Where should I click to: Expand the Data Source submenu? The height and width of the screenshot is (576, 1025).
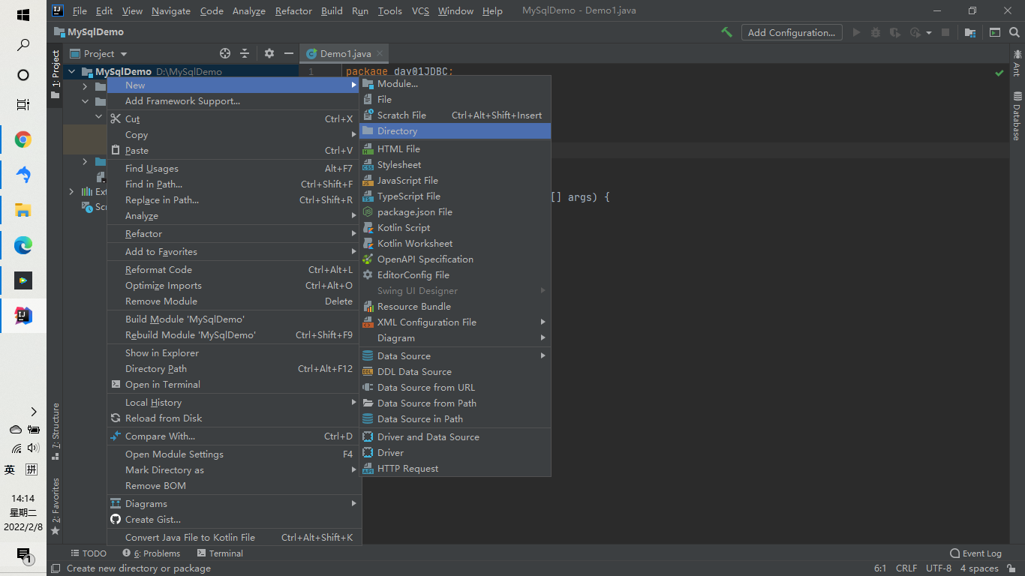[455, 356]
